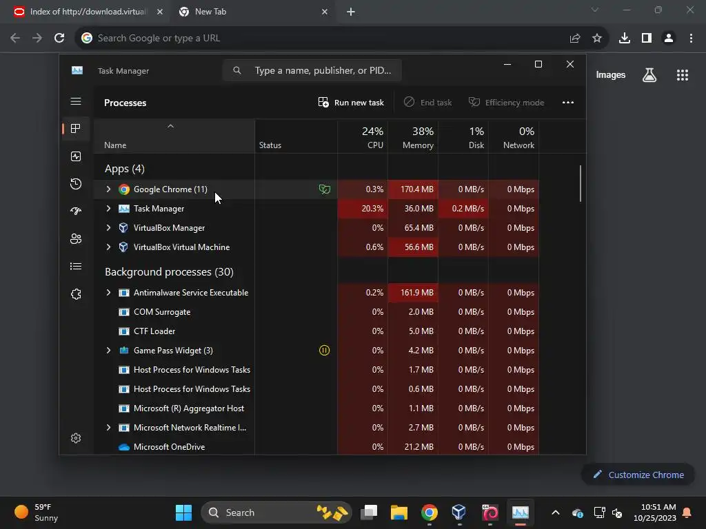Click the Chrome share page icon
This screenshot has width=706, height=529.
point(574,39)
